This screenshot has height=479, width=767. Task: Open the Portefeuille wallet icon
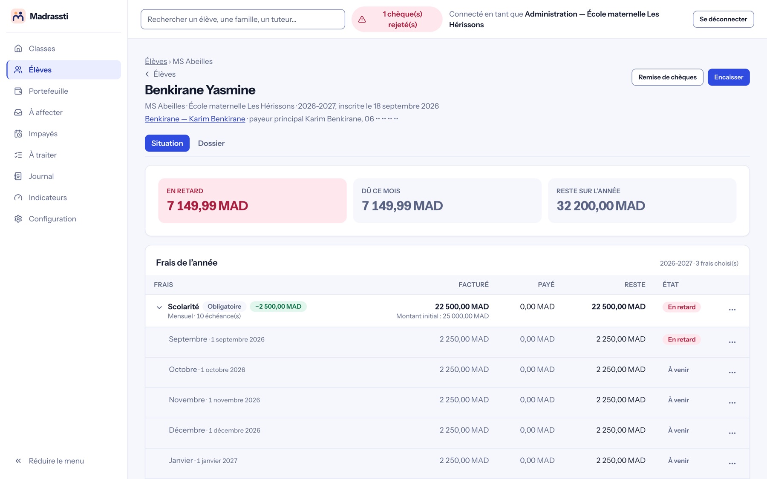(18, 91)
